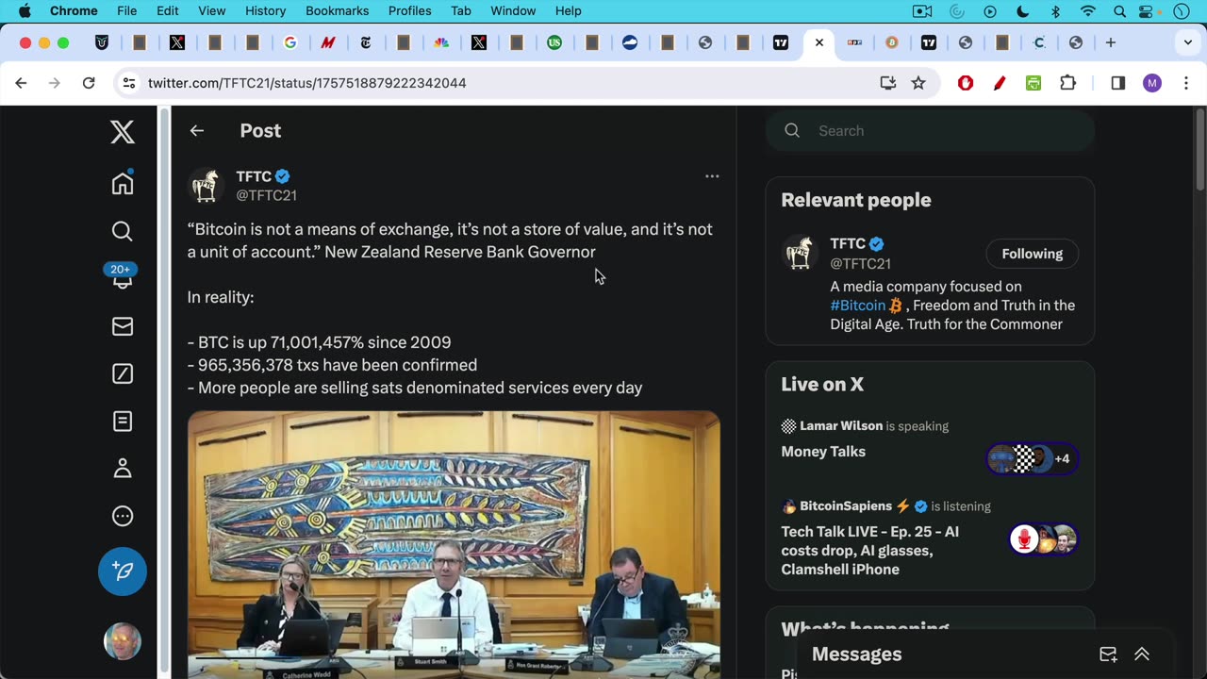Open the Chrome profile avatar M
This screenshot has width=1207, height=679.
pyautogui.click(x=1152, y=83)
